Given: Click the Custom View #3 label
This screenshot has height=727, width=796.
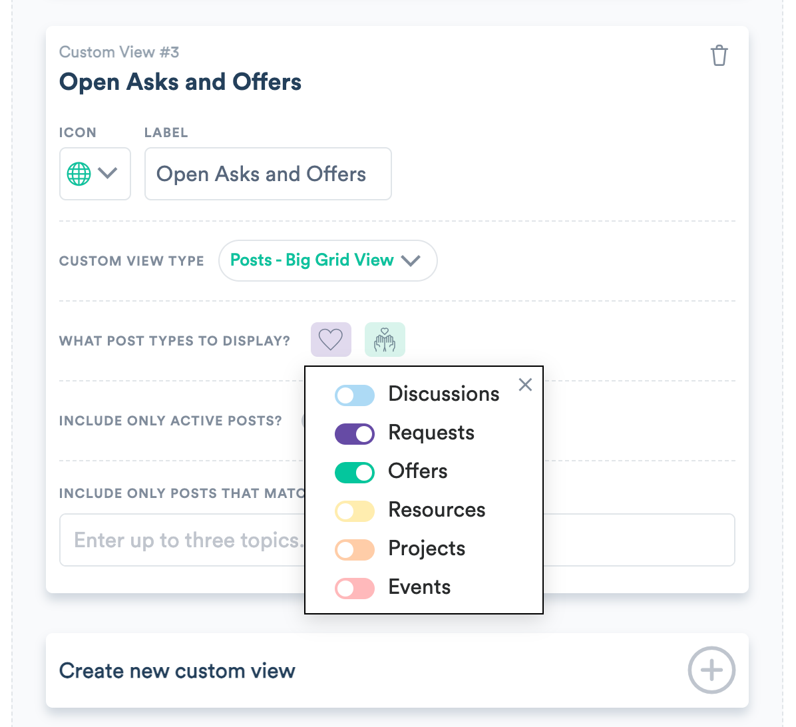Looking at the screenshot, I should click(x=119, y=52).
